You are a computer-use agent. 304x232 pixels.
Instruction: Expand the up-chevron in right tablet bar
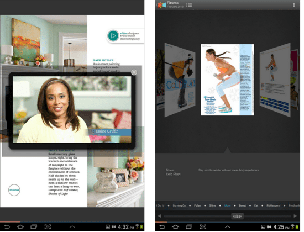pos(227,226)
